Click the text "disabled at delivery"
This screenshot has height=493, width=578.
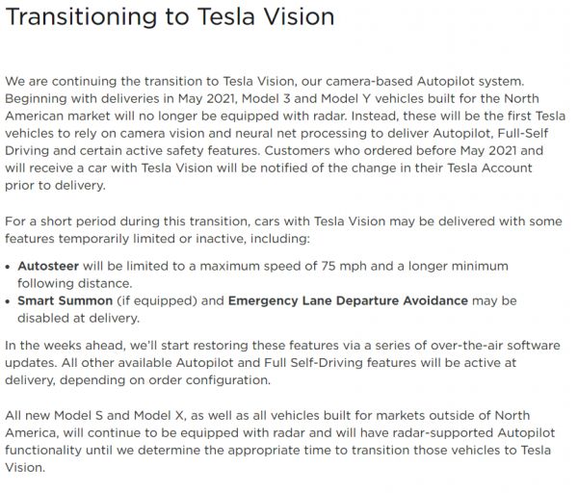[79, 319]
